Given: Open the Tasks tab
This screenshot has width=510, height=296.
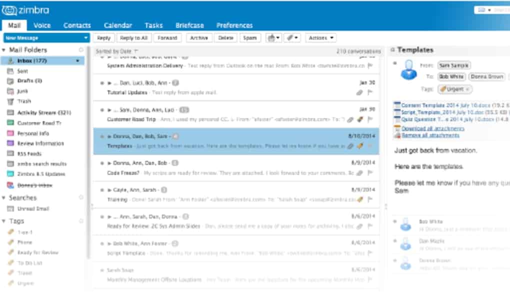Looking at the screenshot, I should point(153,25).
